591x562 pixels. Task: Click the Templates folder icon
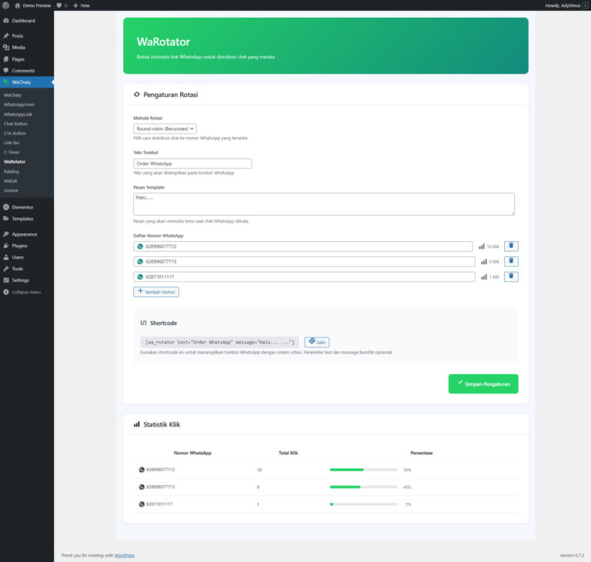(x=6, y=219)
